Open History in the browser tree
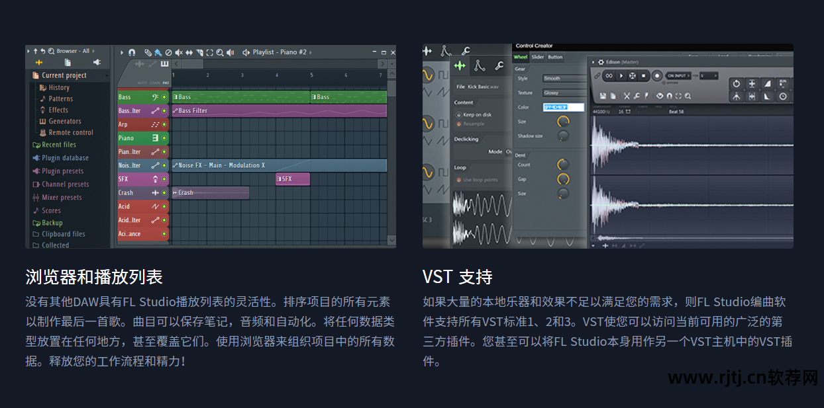824x408 pixels. (58, 87)
